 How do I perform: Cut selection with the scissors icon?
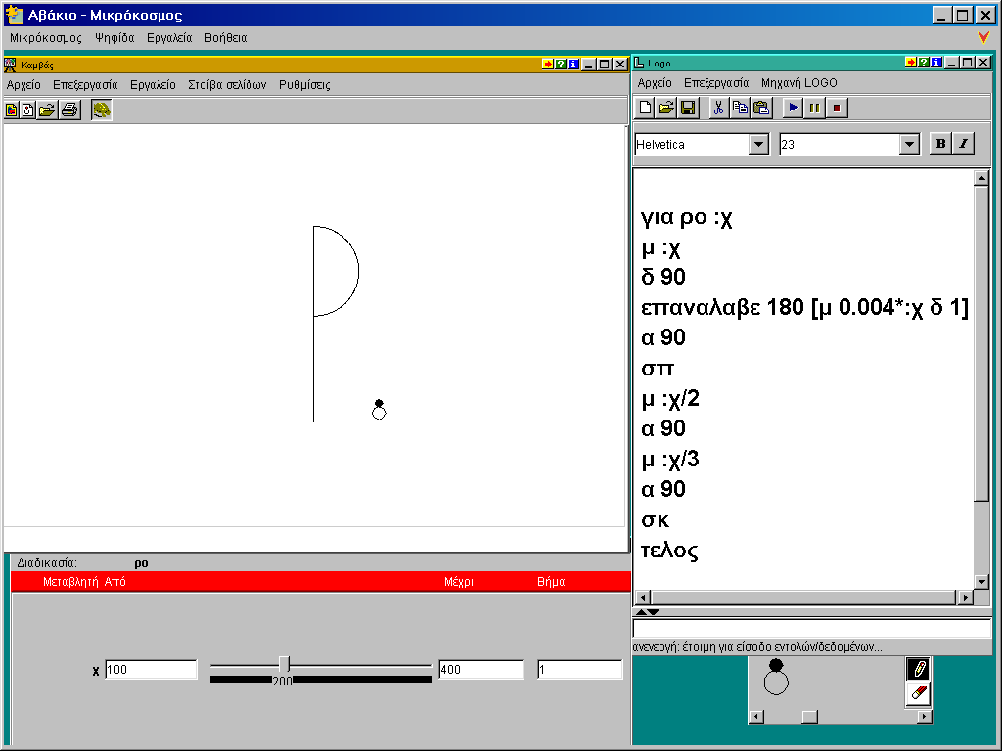point(719,108)
